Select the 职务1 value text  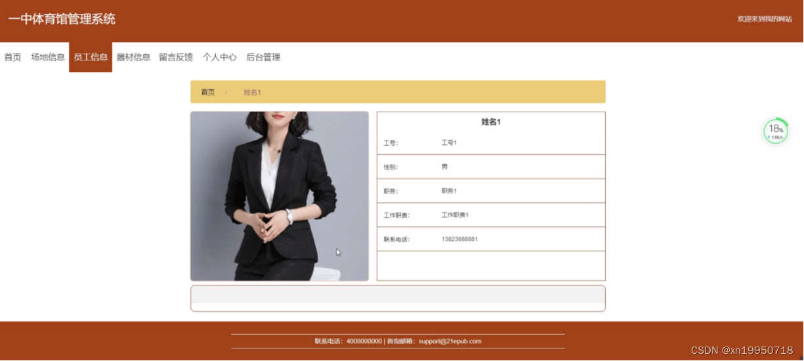(x=449, y=191)
